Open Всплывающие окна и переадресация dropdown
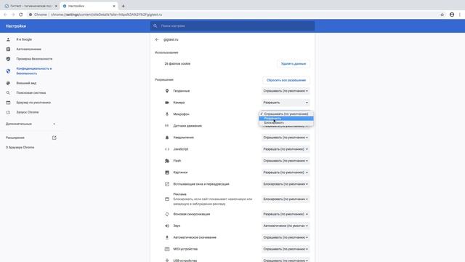The image size is (465, 262). 286,184
